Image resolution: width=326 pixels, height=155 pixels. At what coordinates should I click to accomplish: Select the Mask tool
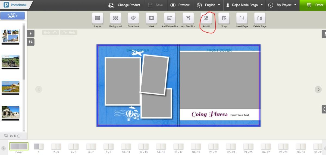[x=151, y=18]
